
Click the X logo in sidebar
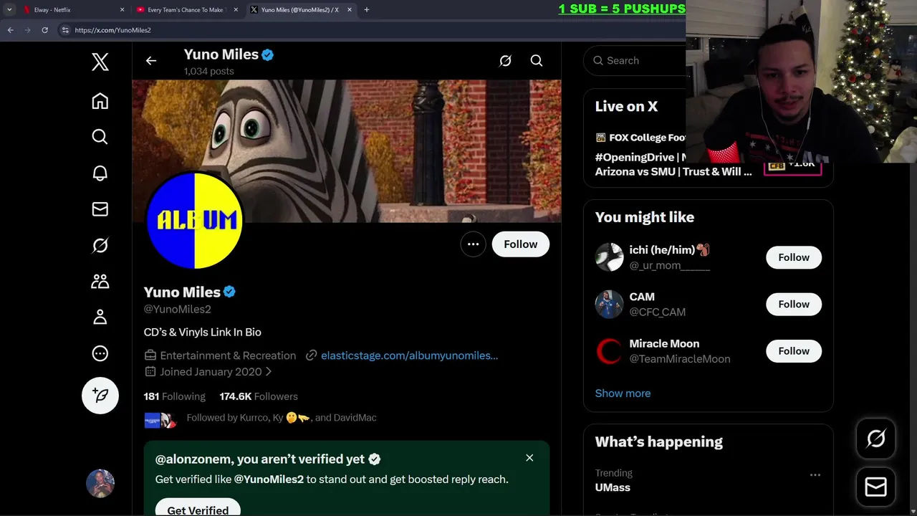(100, 62)
